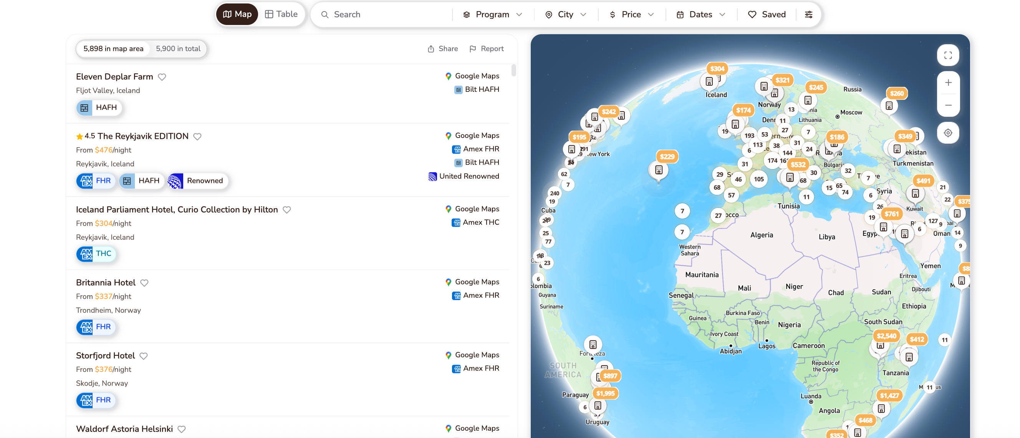The height and width of the screenshot is (438, 1020).
Task: Open Amex THC link for Iceland Parliament Hotel
Action: tap(475, 222)
